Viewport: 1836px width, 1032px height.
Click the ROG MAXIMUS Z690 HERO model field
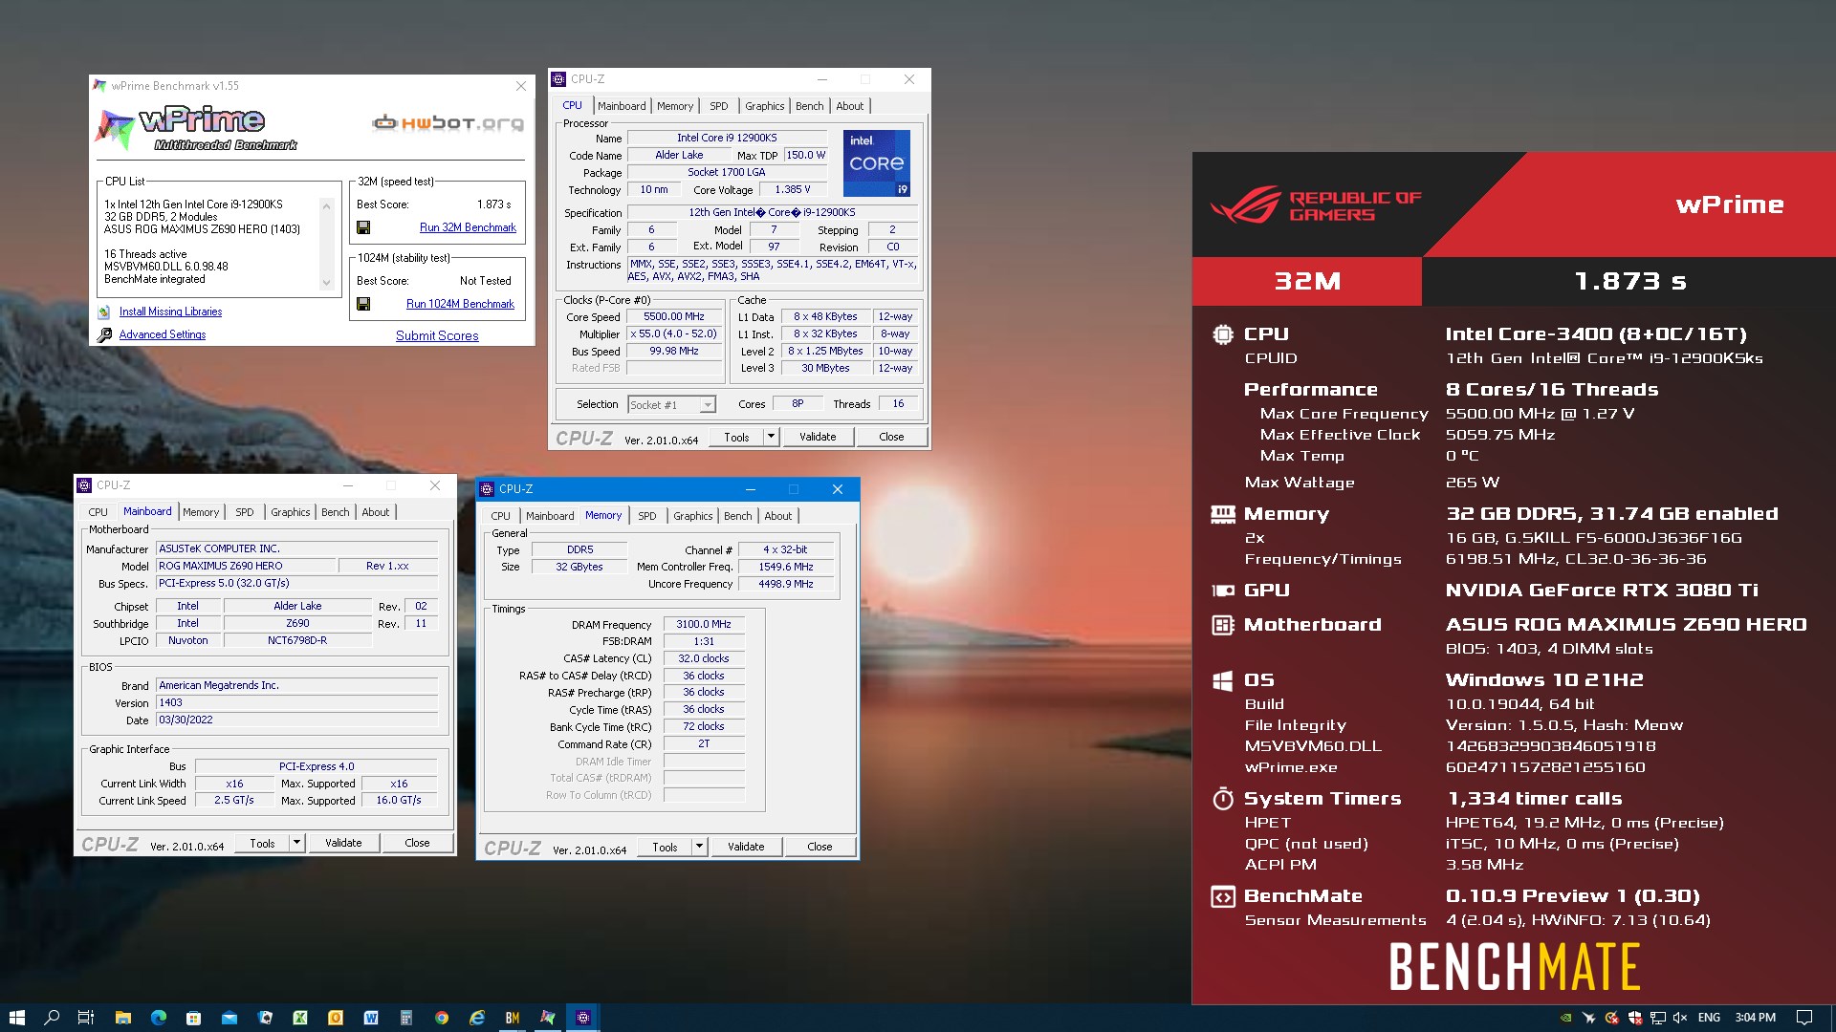pos(246,566)
